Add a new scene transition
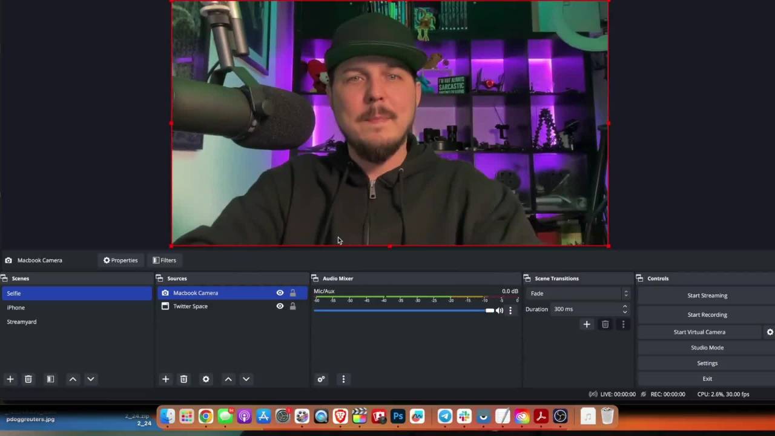775x436 pixels. point(586,325)
